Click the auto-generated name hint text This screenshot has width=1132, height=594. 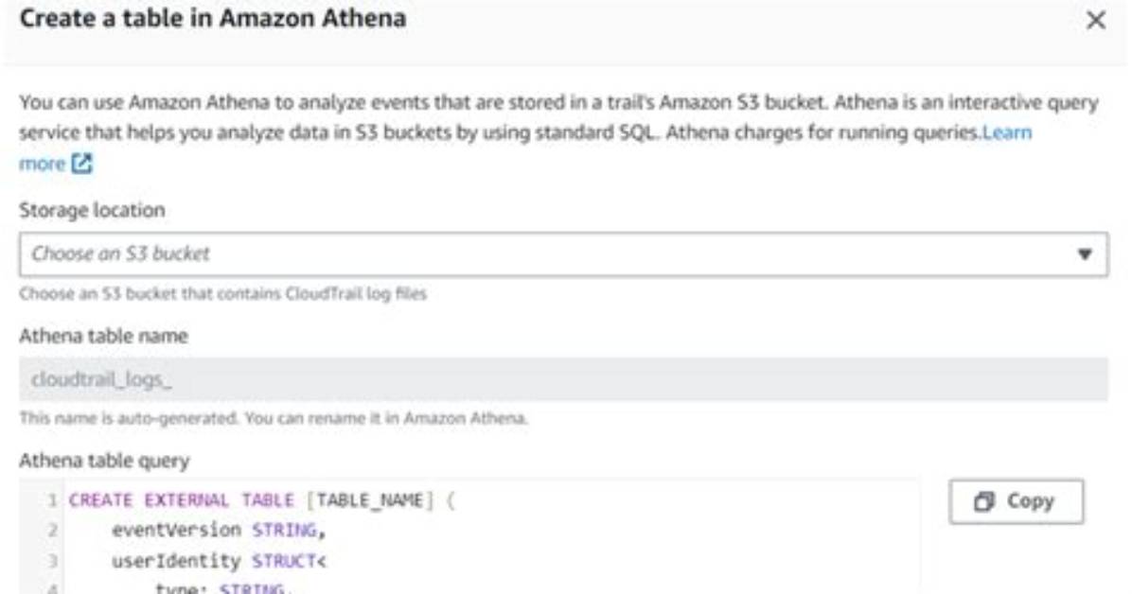pos(273,418)
